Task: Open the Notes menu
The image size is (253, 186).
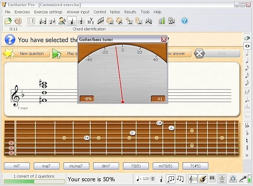Action: click(x=115, y=12)
